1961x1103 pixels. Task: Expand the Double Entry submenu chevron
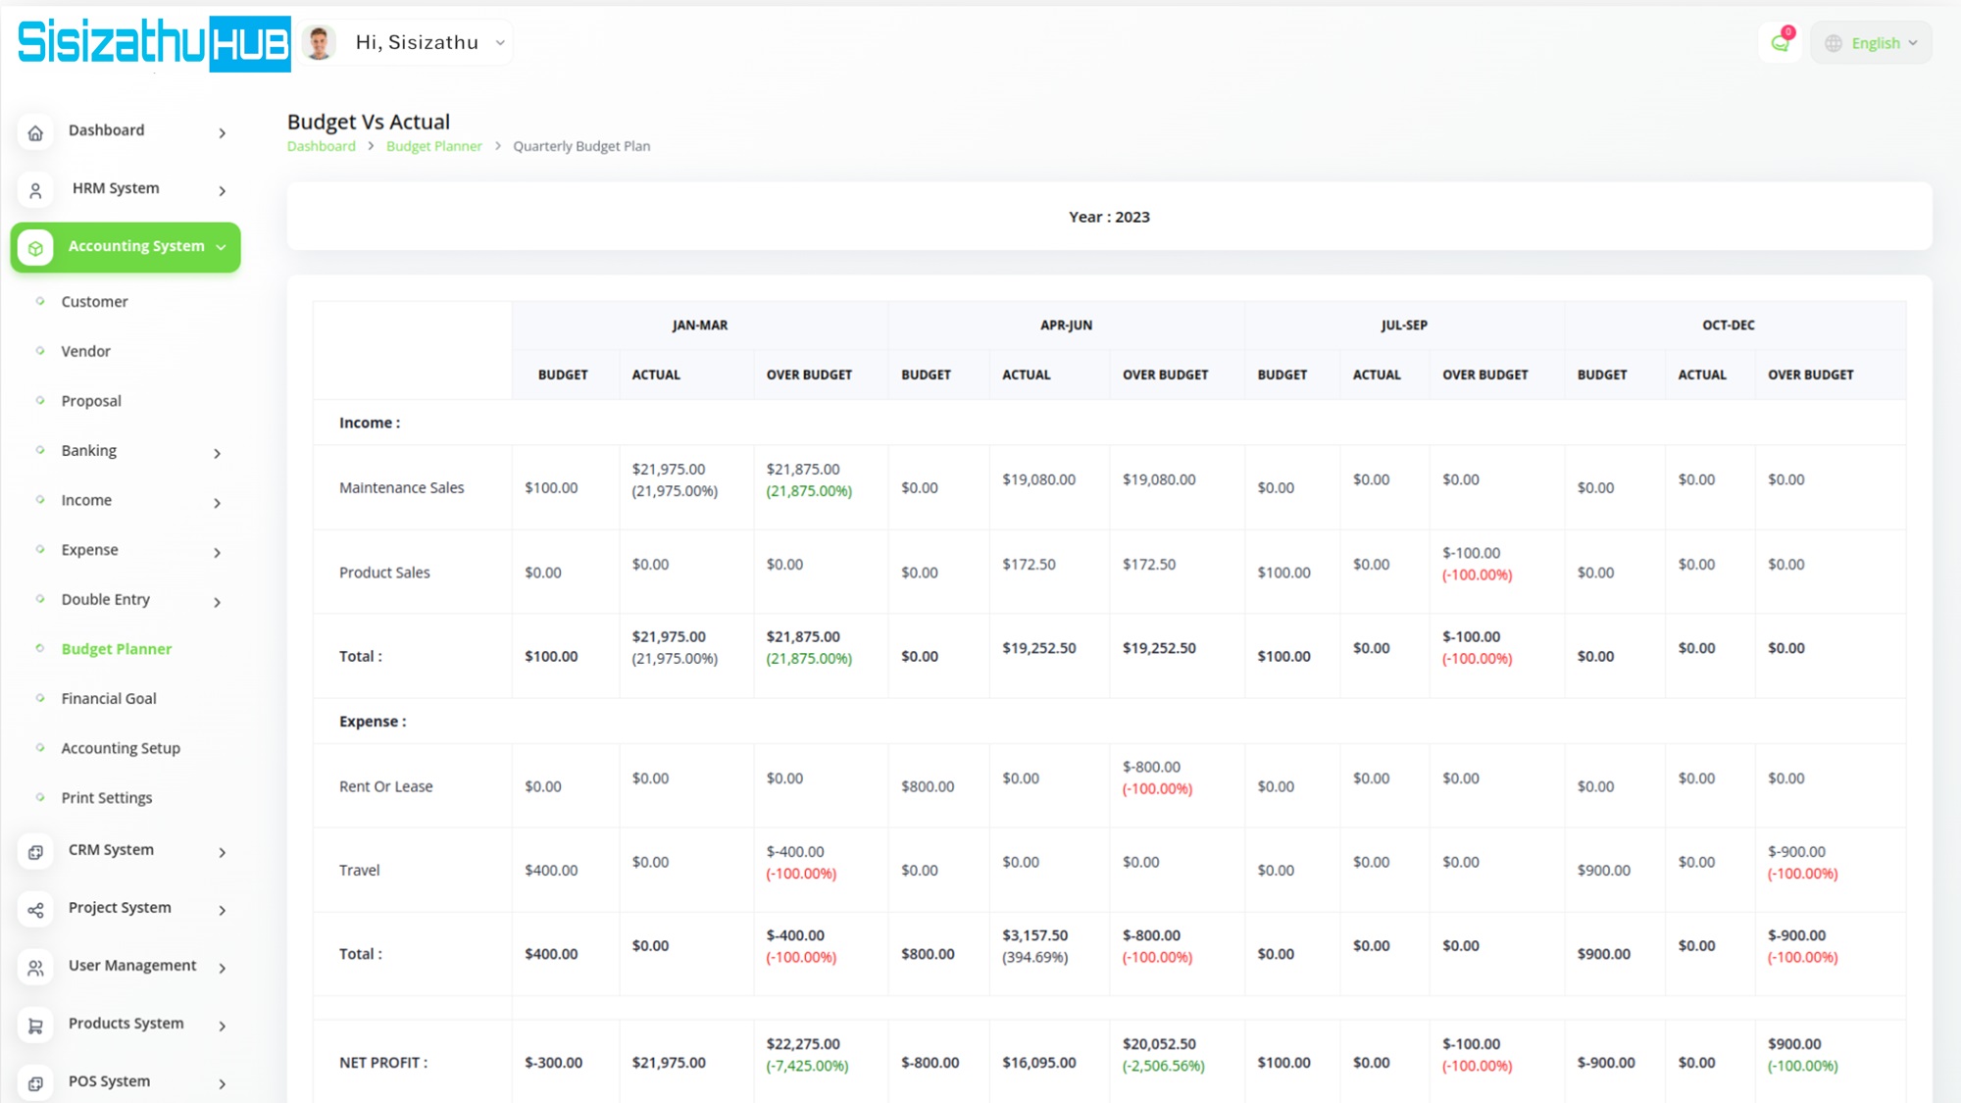click(x=218, y=602)
